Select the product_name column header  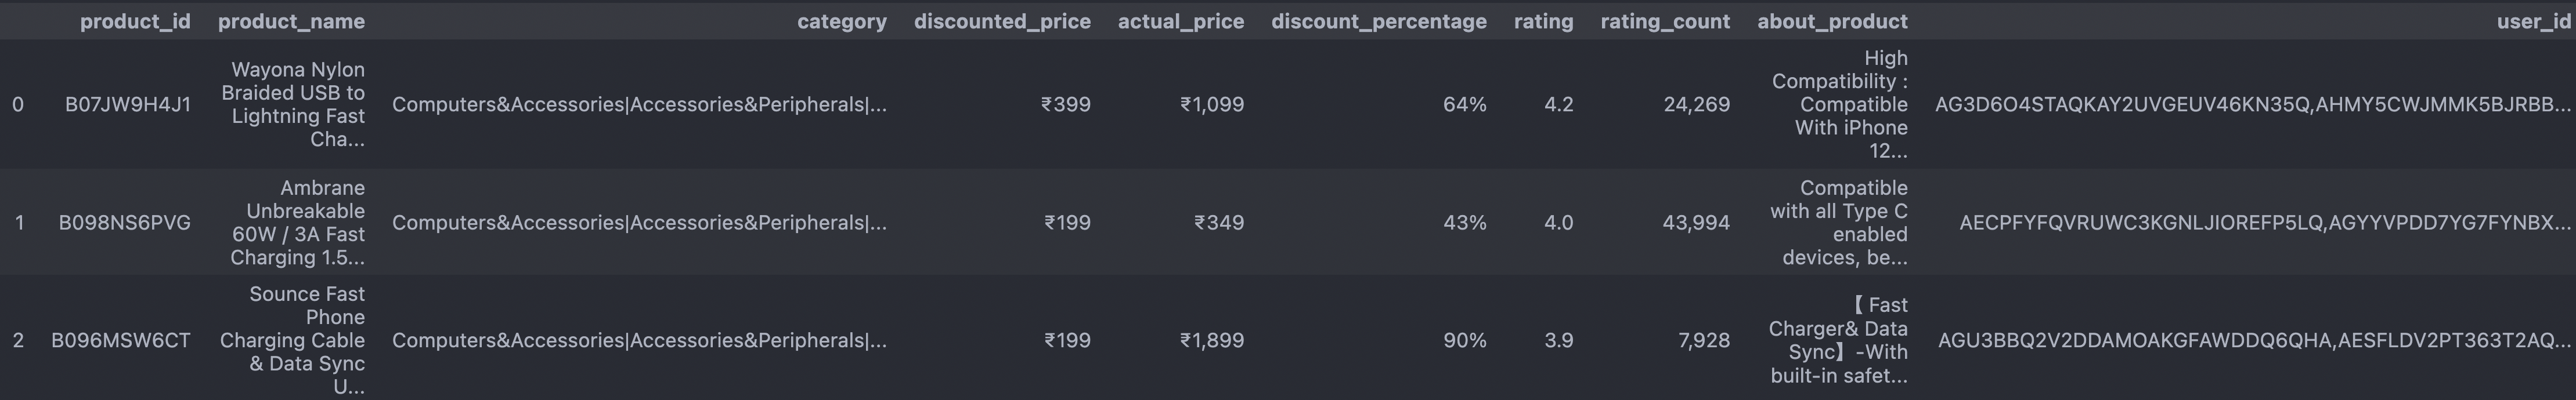291,21
